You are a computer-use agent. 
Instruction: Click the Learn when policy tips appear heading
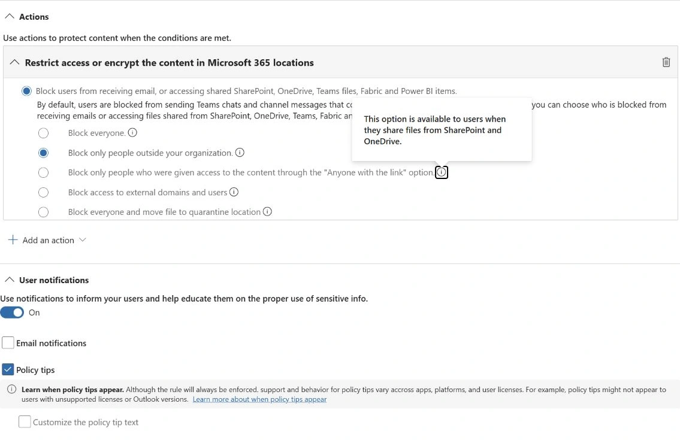pyautogui.click(x=72, y=389)
